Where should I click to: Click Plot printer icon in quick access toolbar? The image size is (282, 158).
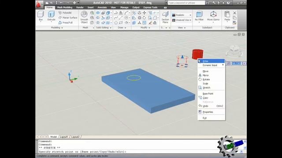pyautogui.click(x=74, y=3)
